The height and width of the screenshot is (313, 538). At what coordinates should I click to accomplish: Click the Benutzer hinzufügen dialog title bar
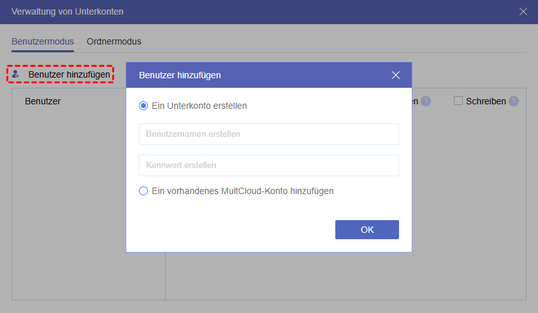255,75
